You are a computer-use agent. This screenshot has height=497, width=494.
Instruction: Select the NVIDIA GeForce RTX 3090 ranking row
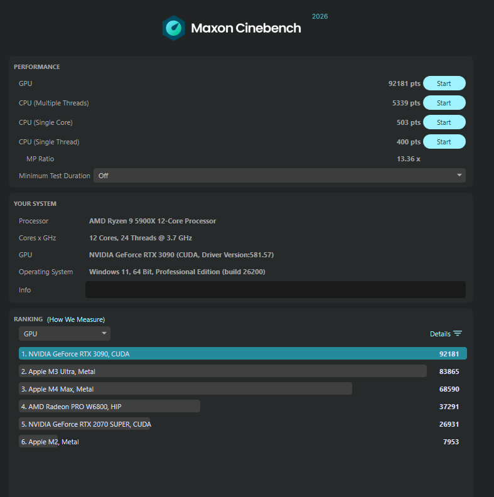point(242,354)
